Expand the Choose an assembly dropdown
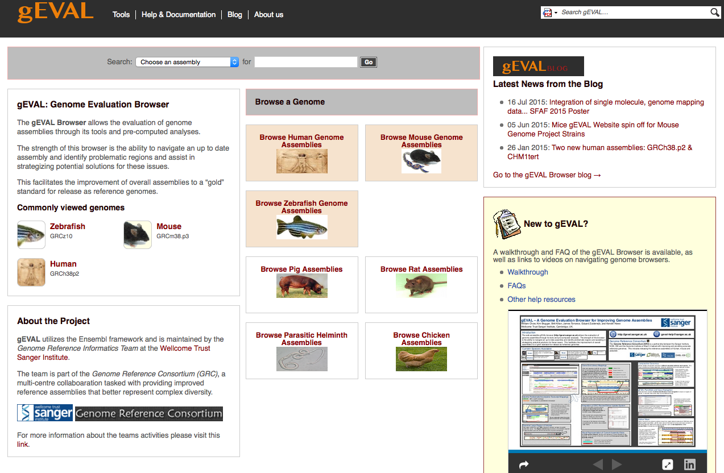This screenshot has height=473, width=724. [x=187, y=62]
